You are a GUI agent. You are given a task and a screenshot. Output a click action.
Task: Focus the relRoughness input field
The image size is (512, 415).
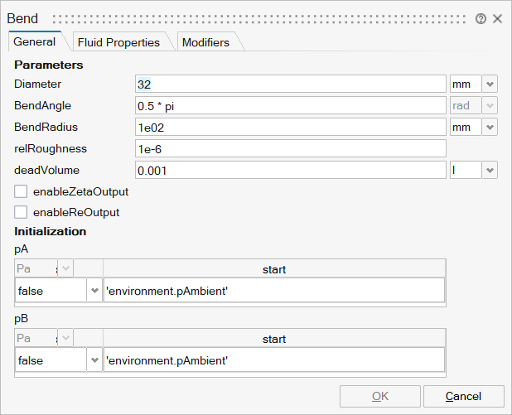pos(290,148)
